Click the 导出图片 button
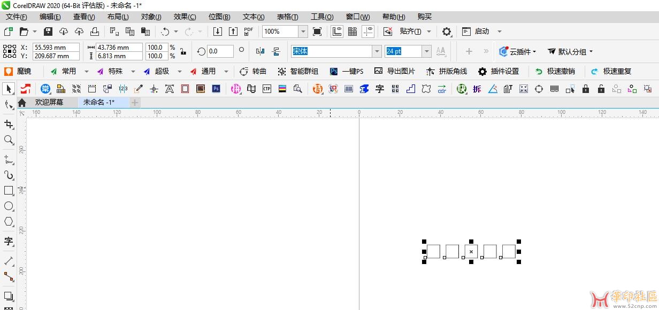The height and width of the screenshot is (310, 659). tap(395, 71)
